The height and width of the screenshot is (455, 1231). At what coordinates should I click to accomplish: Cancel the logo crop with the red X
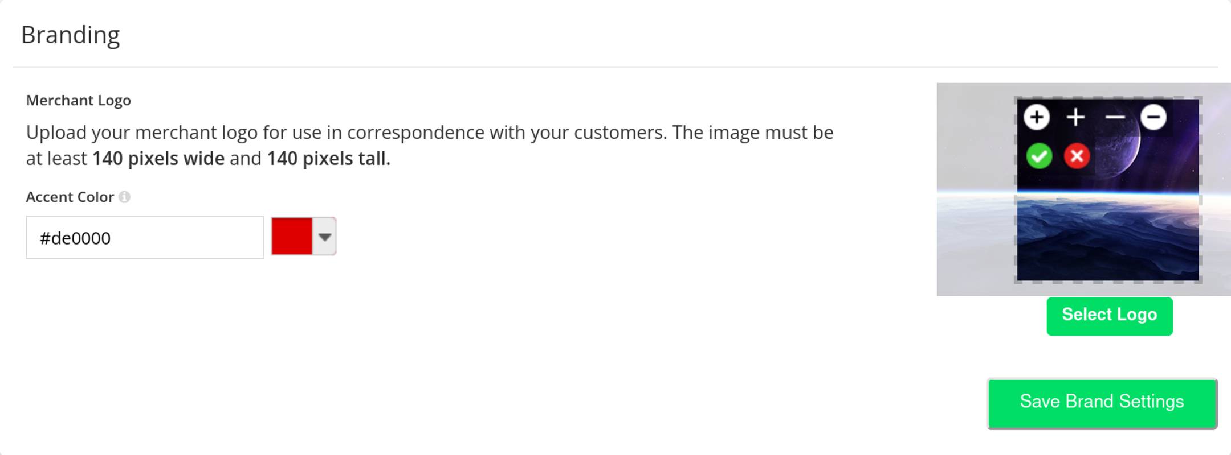pyautogui.click(x=1077, y=154)
